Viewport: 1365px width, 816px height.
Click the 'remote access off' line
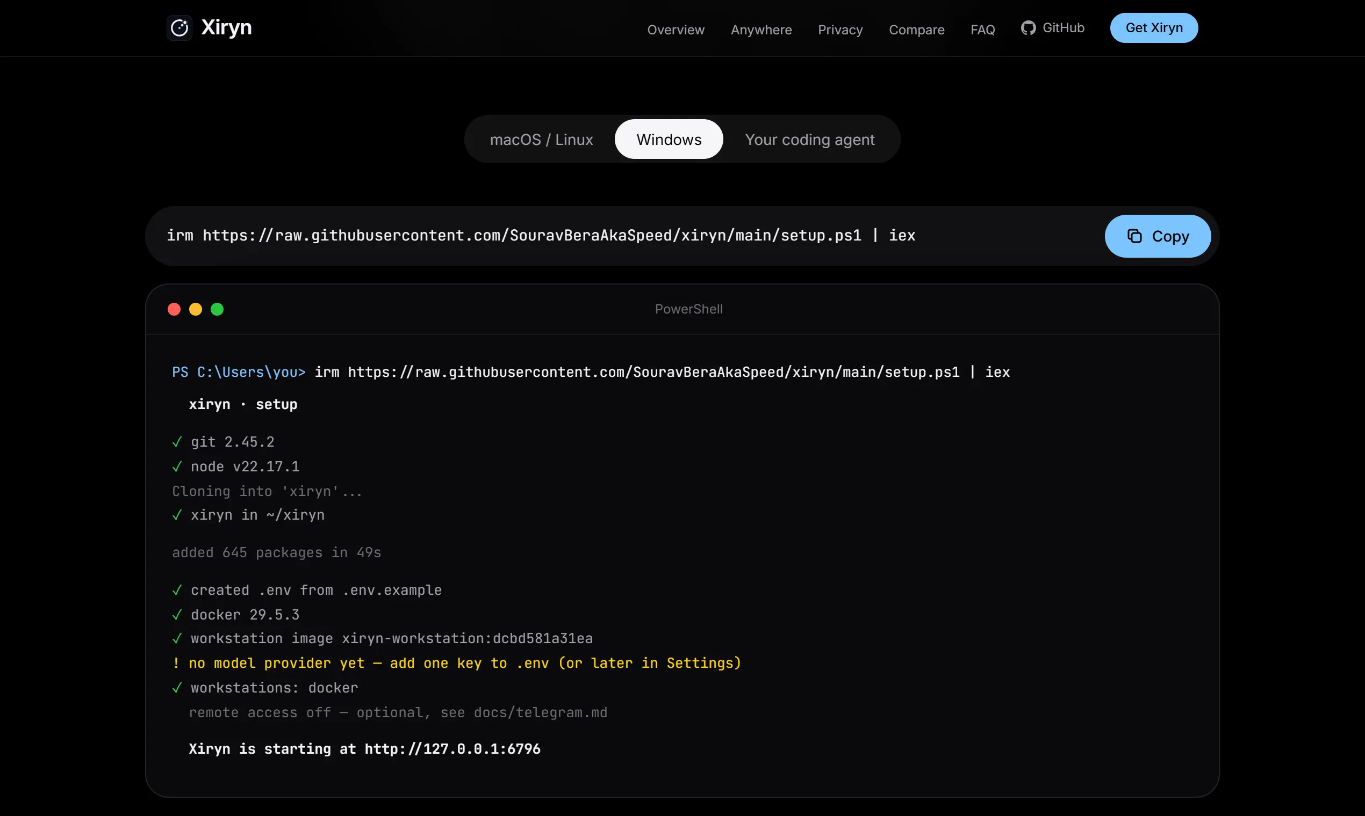point(398,712)
